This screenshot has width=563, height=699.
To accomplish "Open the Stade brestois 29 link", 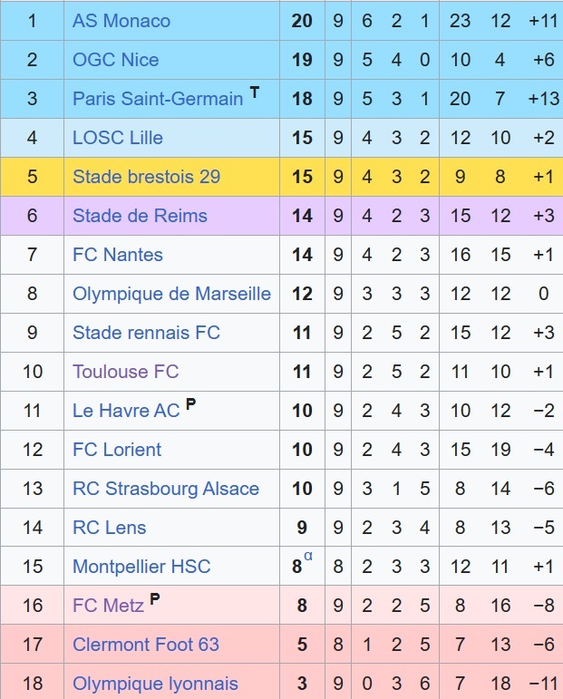I will (146, 177).
